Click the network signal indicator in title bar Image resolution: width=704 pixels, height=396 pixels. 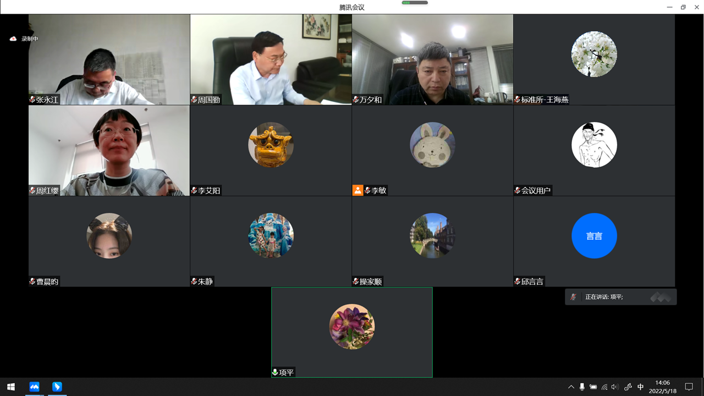click(x=415, y=3)
